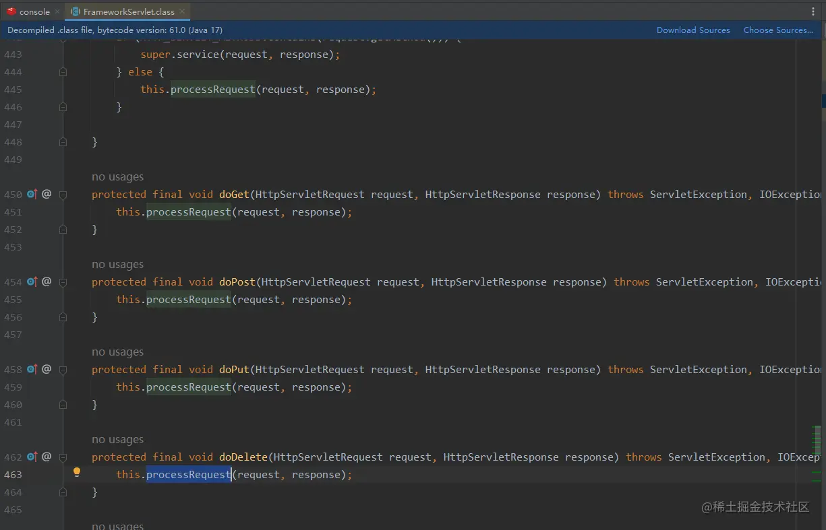Screen dimensions: 826x530
Task: Click the decompiled .class file bytecode notice
Action: pyautogui.click(x=115, y=30)
